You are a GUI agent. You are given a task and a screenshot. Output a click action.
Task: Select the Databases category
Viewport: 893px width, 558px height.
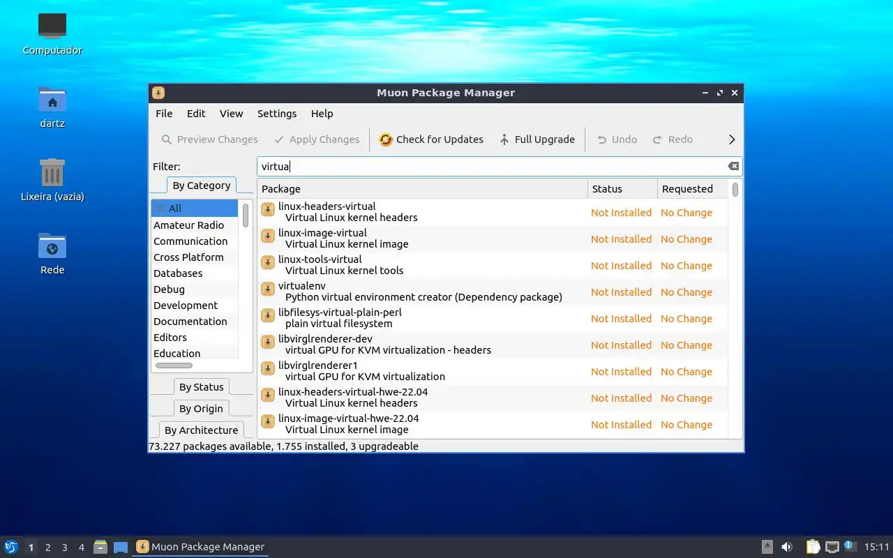pos(195,273)
